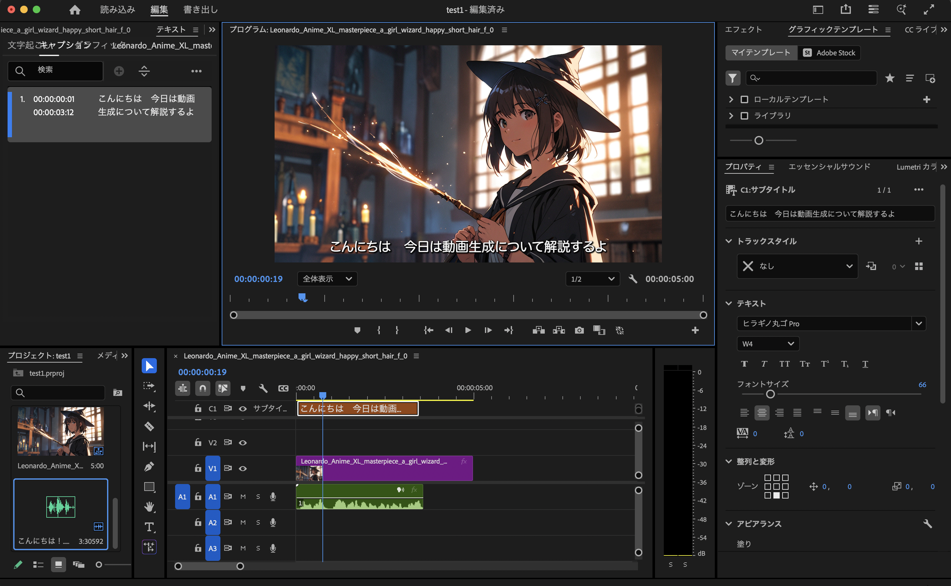Screen dimensions: 951x586
Task: Select the Selection tool arrow
Action: 149,366
